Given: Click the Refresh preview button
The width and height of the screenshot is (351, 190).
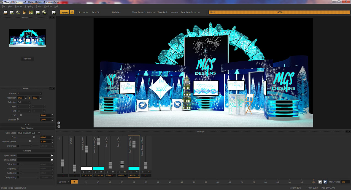Looking at the screenshot, I should [27, 59].
